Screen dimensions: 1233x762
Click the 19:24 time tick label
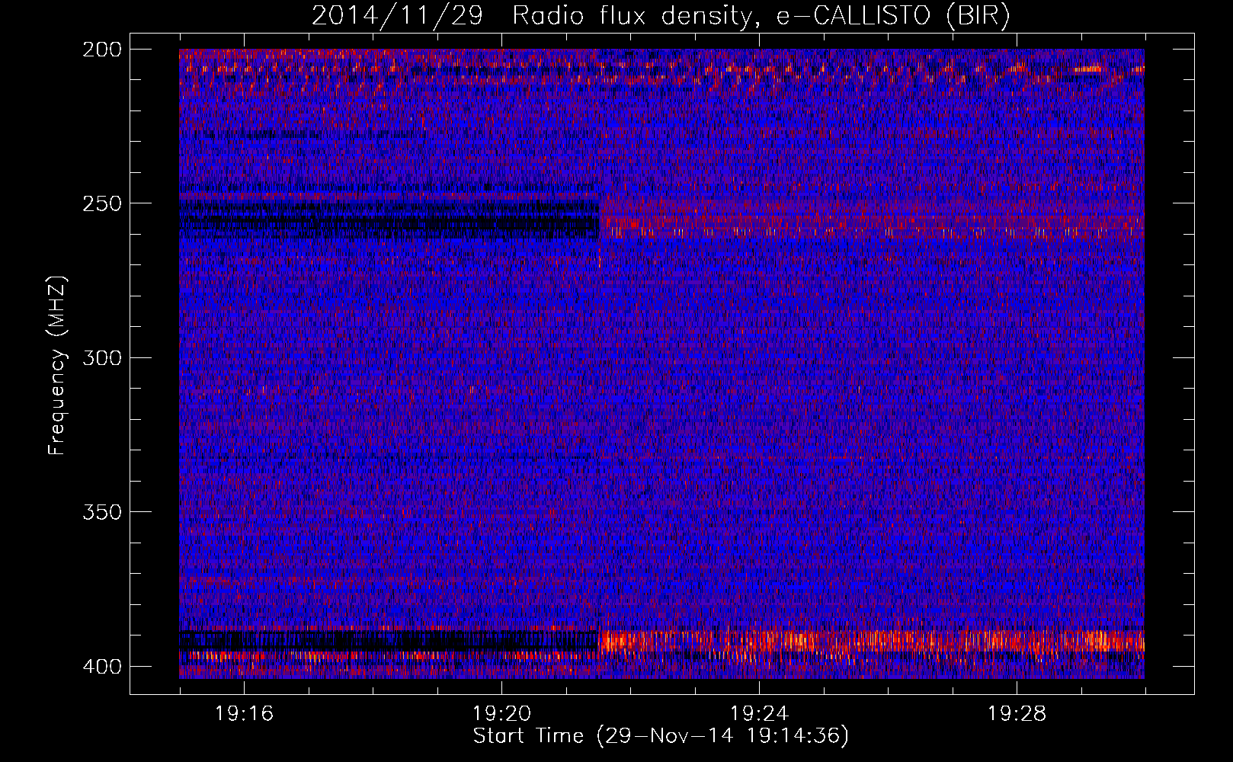point(759,714)
